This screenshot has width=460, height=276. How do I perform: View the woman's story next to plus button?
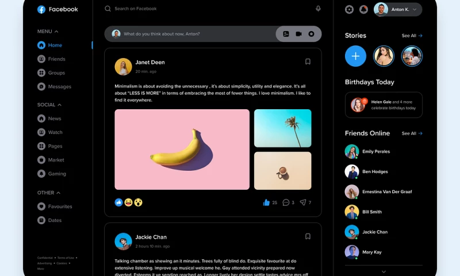tap(384, 56)
